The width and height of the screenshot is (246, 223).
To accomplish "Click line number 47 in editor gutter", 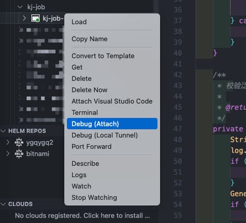I will pos(178,129).
